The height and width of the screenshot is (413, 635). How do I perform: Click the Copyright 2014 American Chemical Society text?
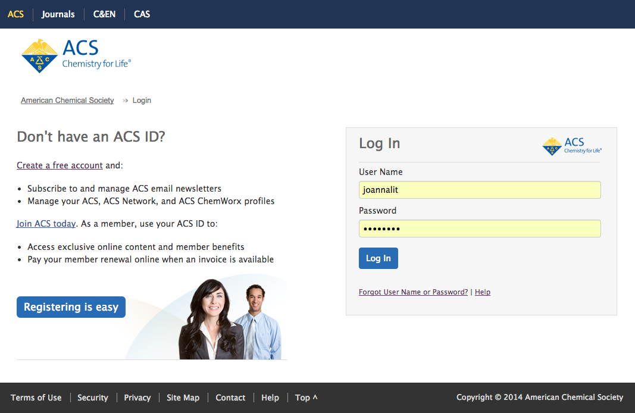click(x=540, y=397)
